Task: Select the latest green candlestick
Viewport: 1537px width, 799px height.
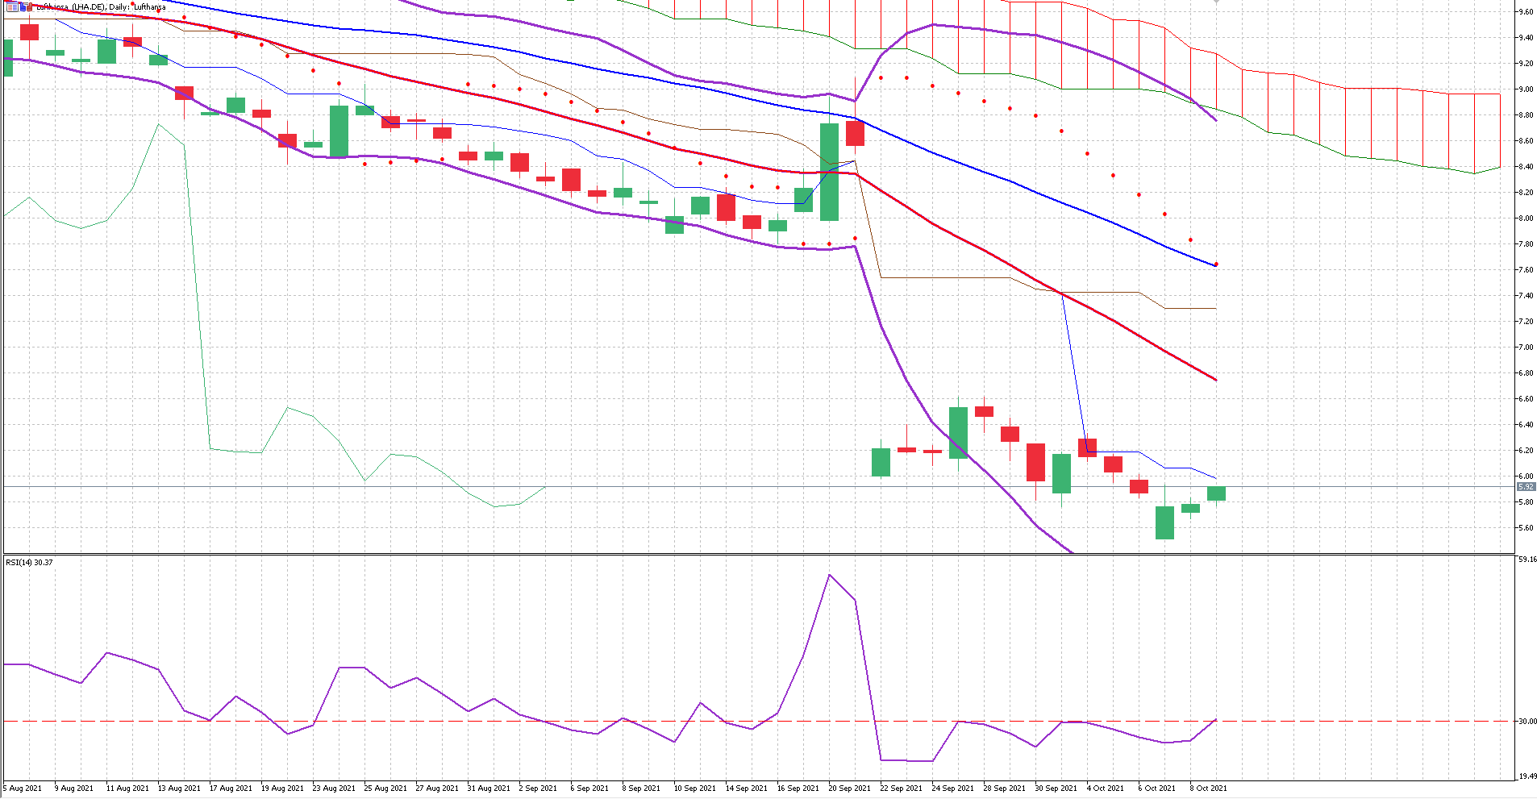Action: coord(1216,493)
